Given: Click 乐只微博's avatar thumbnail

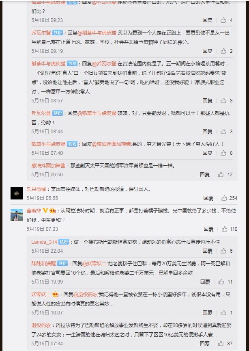Looking at the screenshot, I should (x=17, y=193).
